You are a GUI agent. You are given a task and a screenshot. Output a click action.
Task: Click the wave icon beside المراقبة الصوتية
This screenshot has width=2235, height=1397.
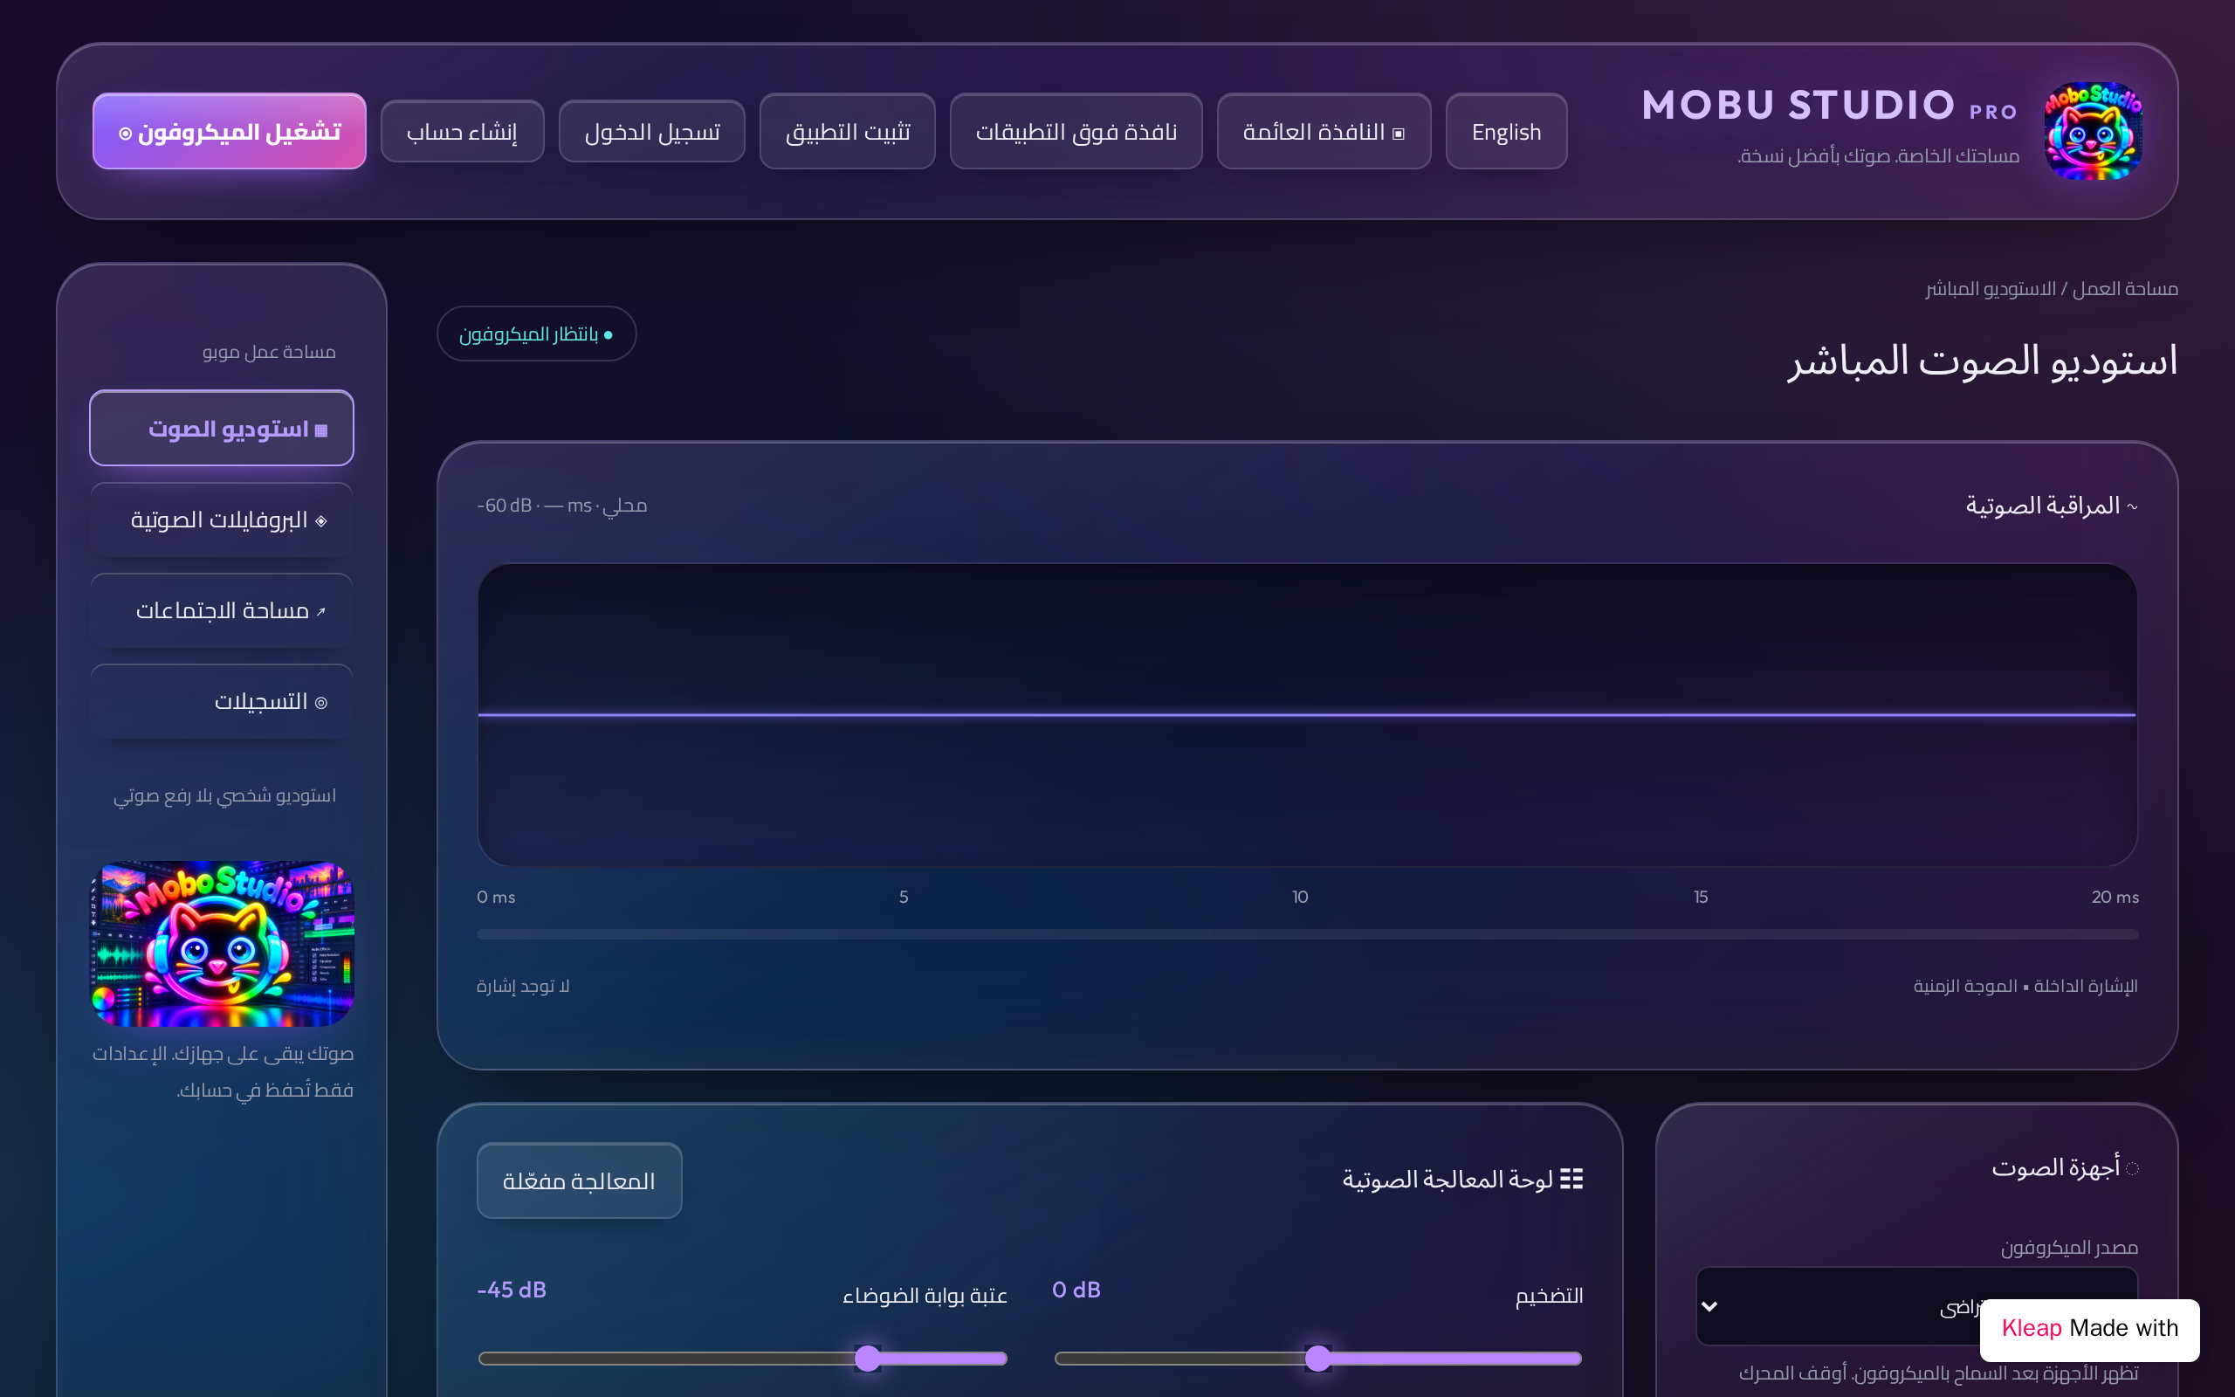coord(2133,506)
